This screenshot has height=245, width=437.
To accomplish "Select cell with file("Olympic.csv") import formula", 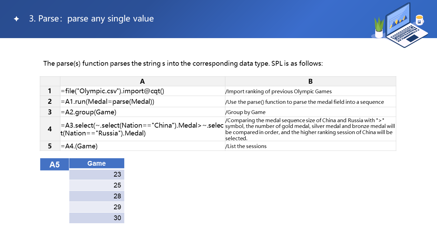I will click(x=142, y=91).
